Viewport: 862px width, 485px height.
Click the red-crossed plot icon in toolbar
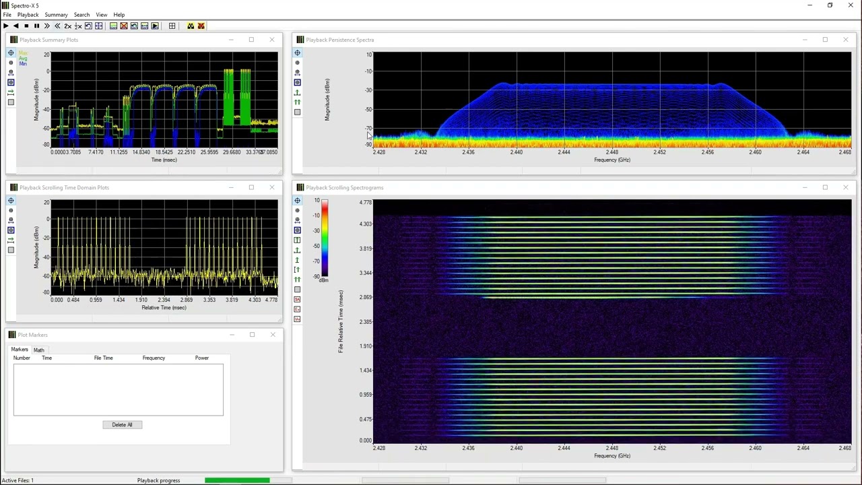tap(124, 26)
